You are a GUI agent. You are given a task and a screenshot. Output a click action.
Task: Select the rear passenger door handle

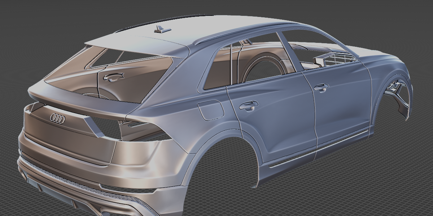pyautogui.click(x=249, y=105)
